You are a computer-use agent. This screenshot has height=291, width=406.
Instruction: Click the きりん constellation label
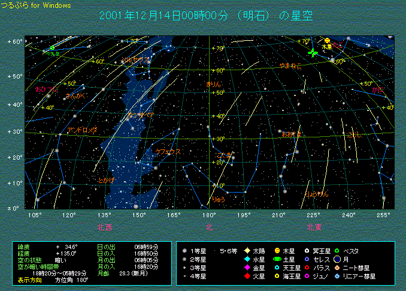(213, 85)
